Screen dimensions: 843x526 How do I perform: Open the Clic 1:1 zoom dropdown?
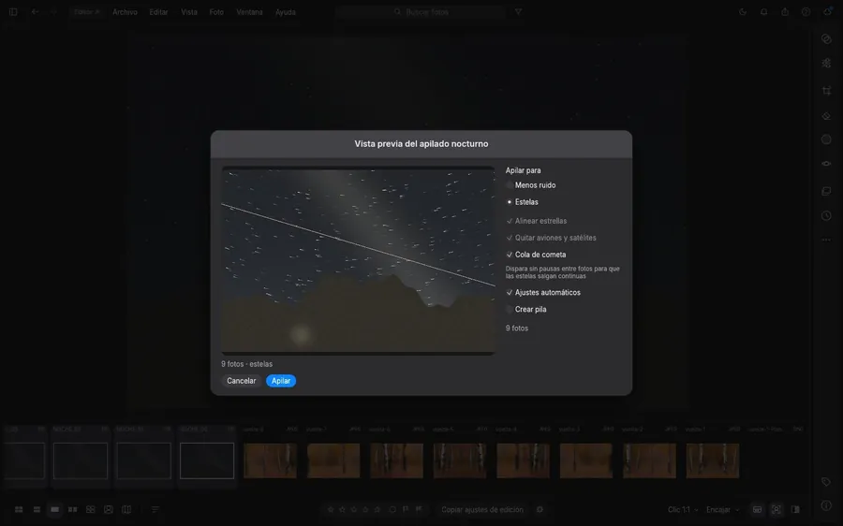point(683,509)
